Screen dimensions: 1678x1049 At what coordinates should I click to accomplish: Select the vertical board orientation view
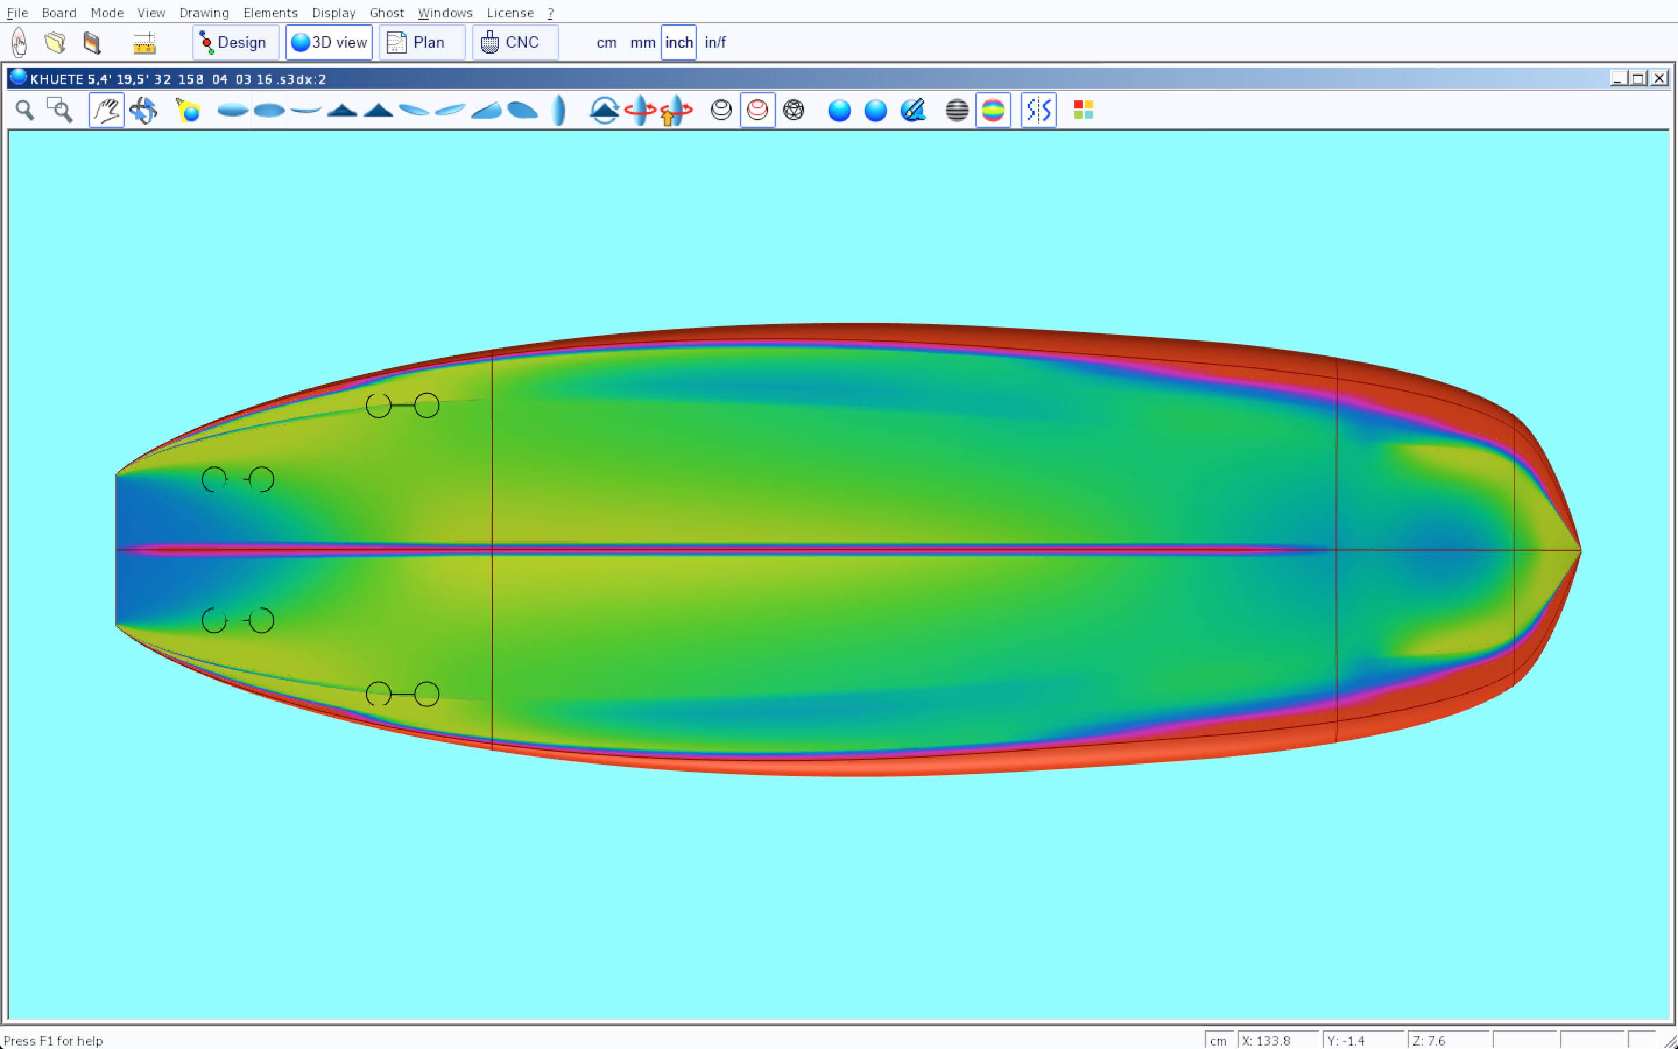(559, 110)
